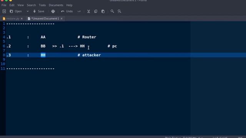Open the Help menu
Screen dimensions: 246x138
click(69, 5)
